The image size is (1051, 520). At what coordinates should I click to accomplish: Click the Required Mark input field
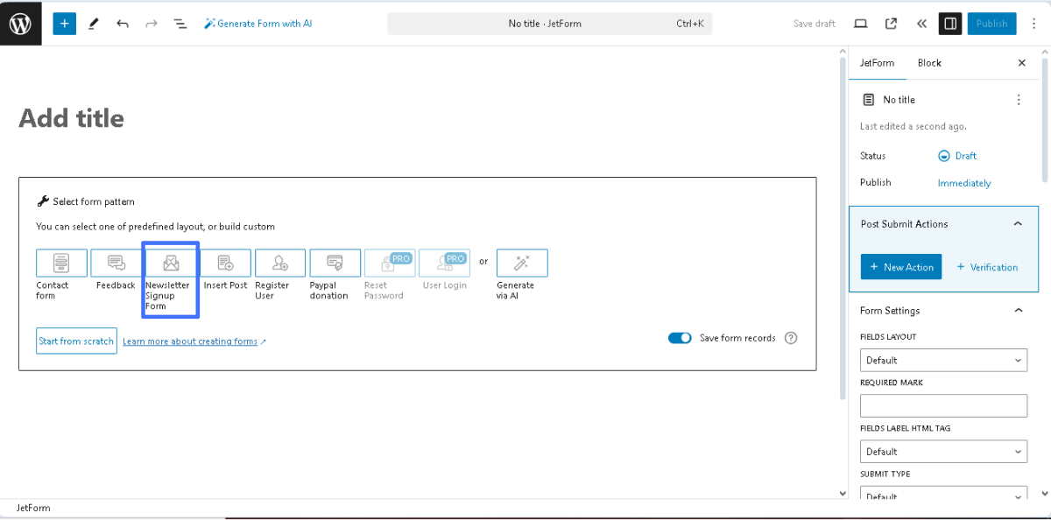click(x=943, y=405)
